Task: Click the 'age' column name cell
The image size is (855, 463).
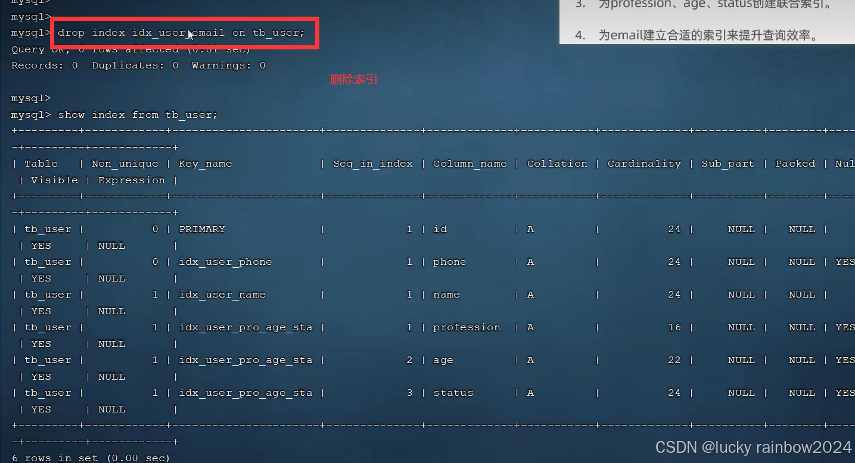Action: click(x=443, y=360)
